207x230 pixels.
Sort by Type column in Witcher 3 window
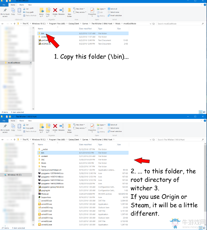[x=100, y=145]
